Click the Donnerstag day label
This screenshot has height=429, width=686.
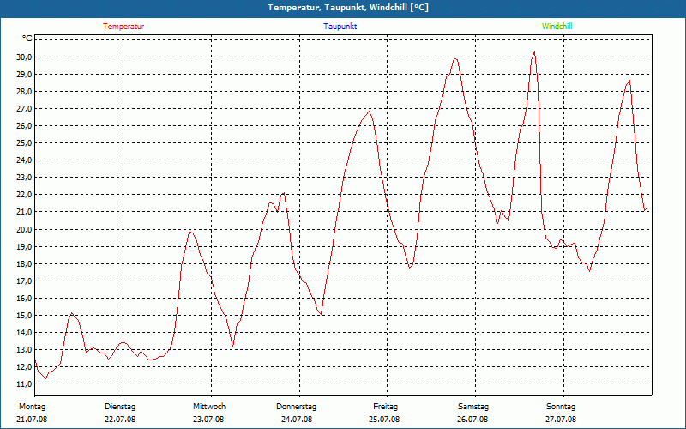pos(296,407)
